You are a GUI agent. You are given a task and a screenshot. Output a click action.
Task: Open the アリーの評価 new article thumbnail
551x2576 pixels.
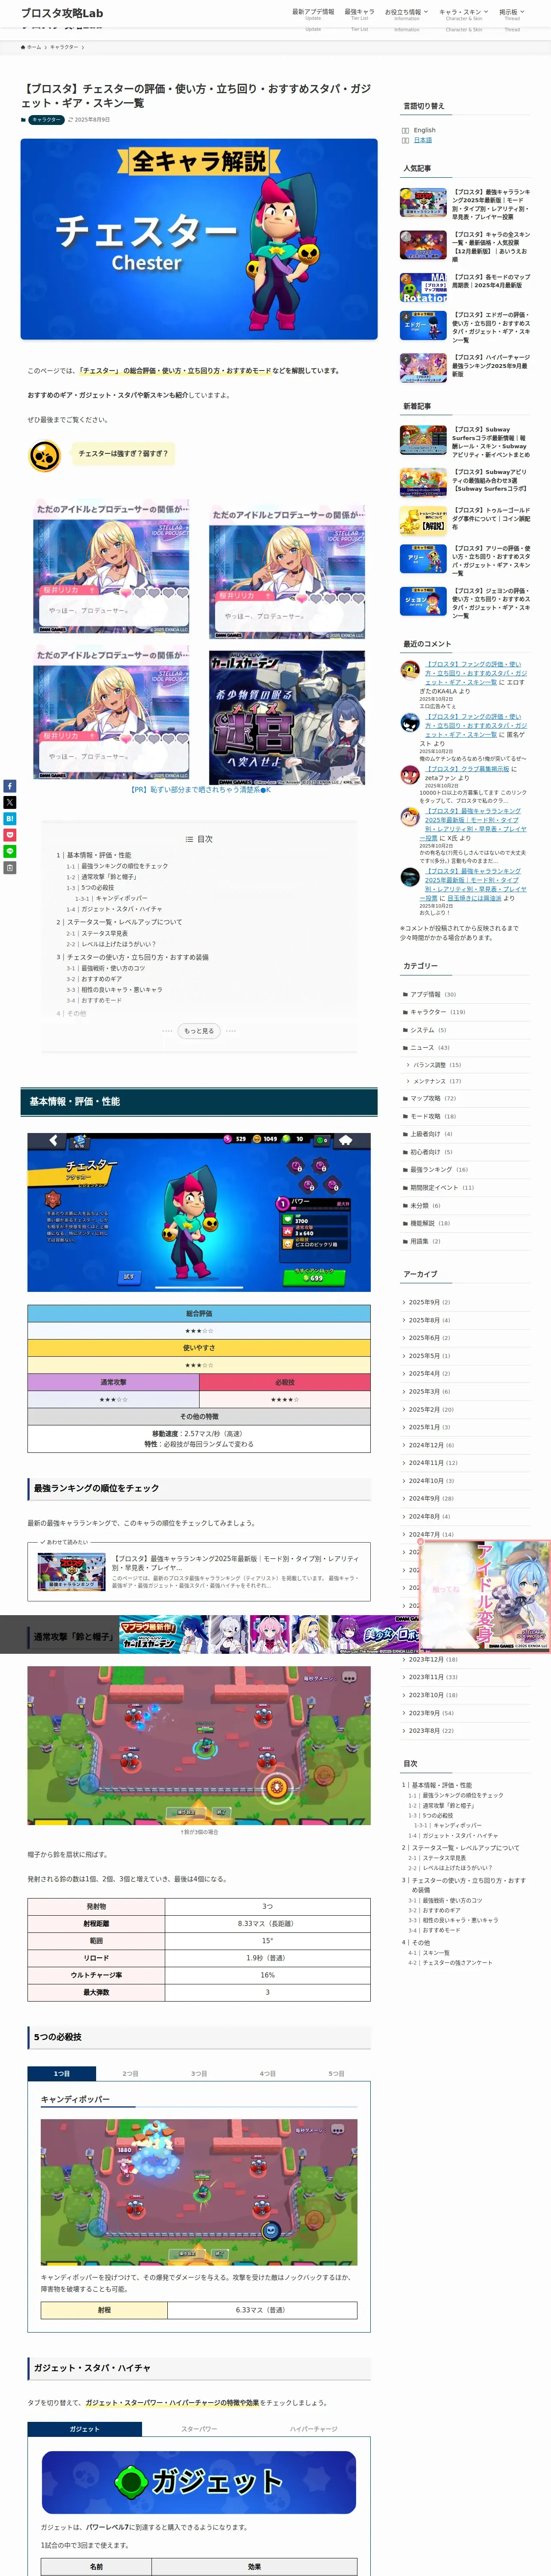pos(423,558)
